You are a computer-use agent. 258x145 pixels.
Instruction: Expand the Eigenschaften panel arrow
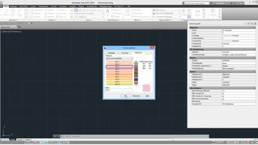pos(171,20)
